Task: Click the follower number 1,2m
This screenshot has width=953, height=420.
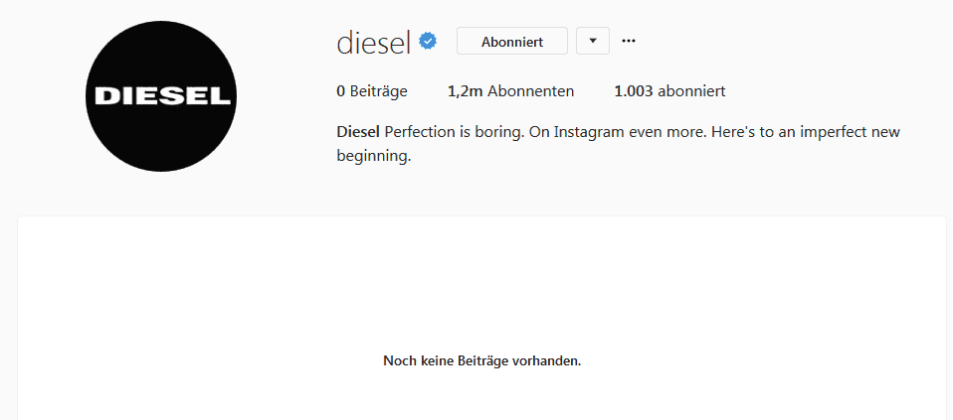Action: 465,91
